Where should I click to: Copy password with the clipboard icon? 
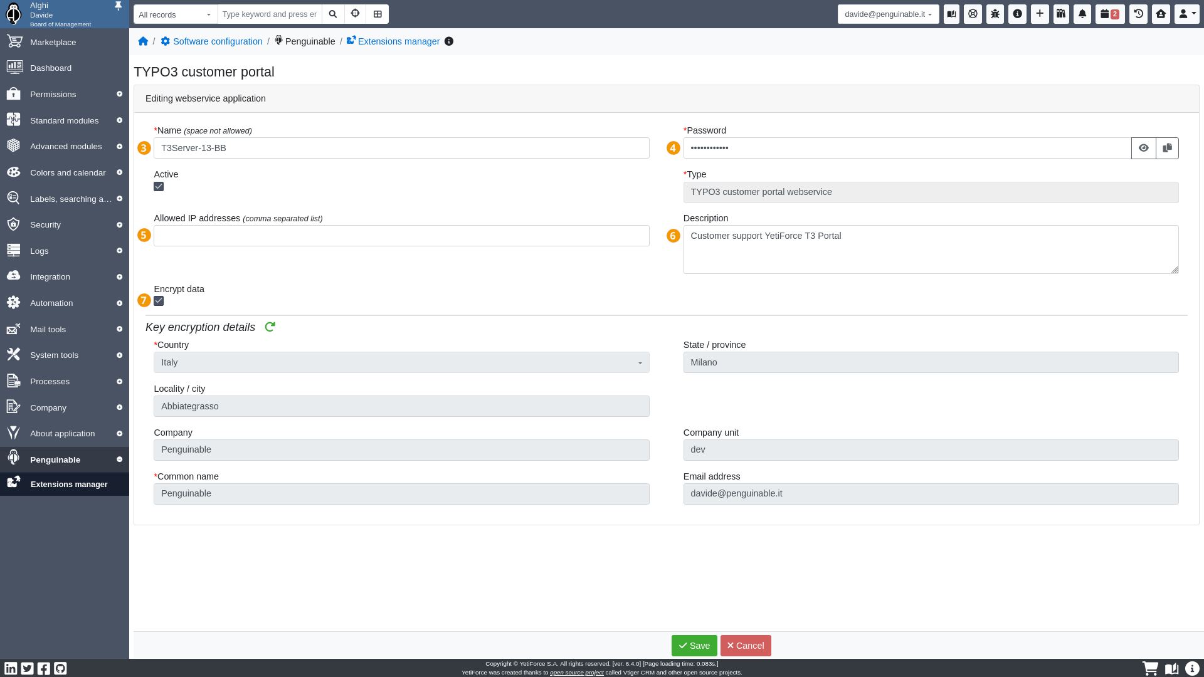point(1167,148)
